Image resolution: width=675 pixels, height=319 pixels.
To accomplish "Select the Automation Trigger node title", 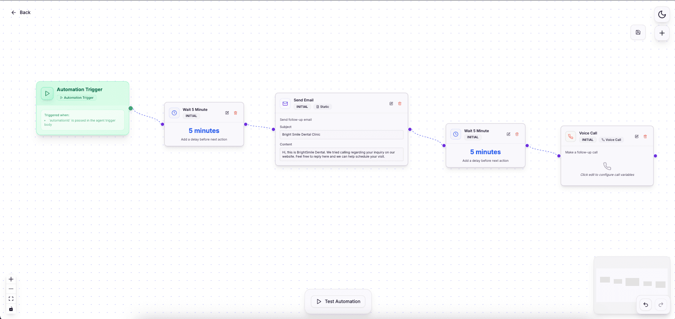I will (x=80, y=90).
